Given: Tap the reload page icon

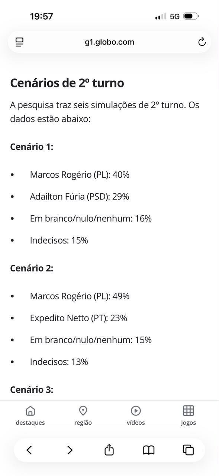Looking at the screenshot, I should [202, 42].
